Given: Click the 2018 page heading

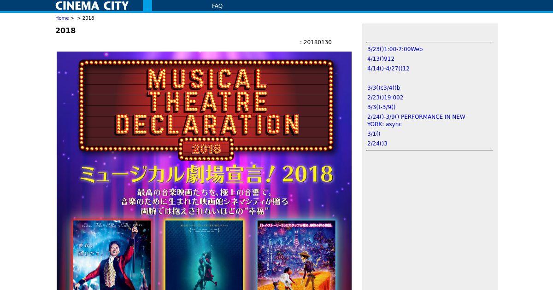Looking at the screenshot, I should [65, 30].
